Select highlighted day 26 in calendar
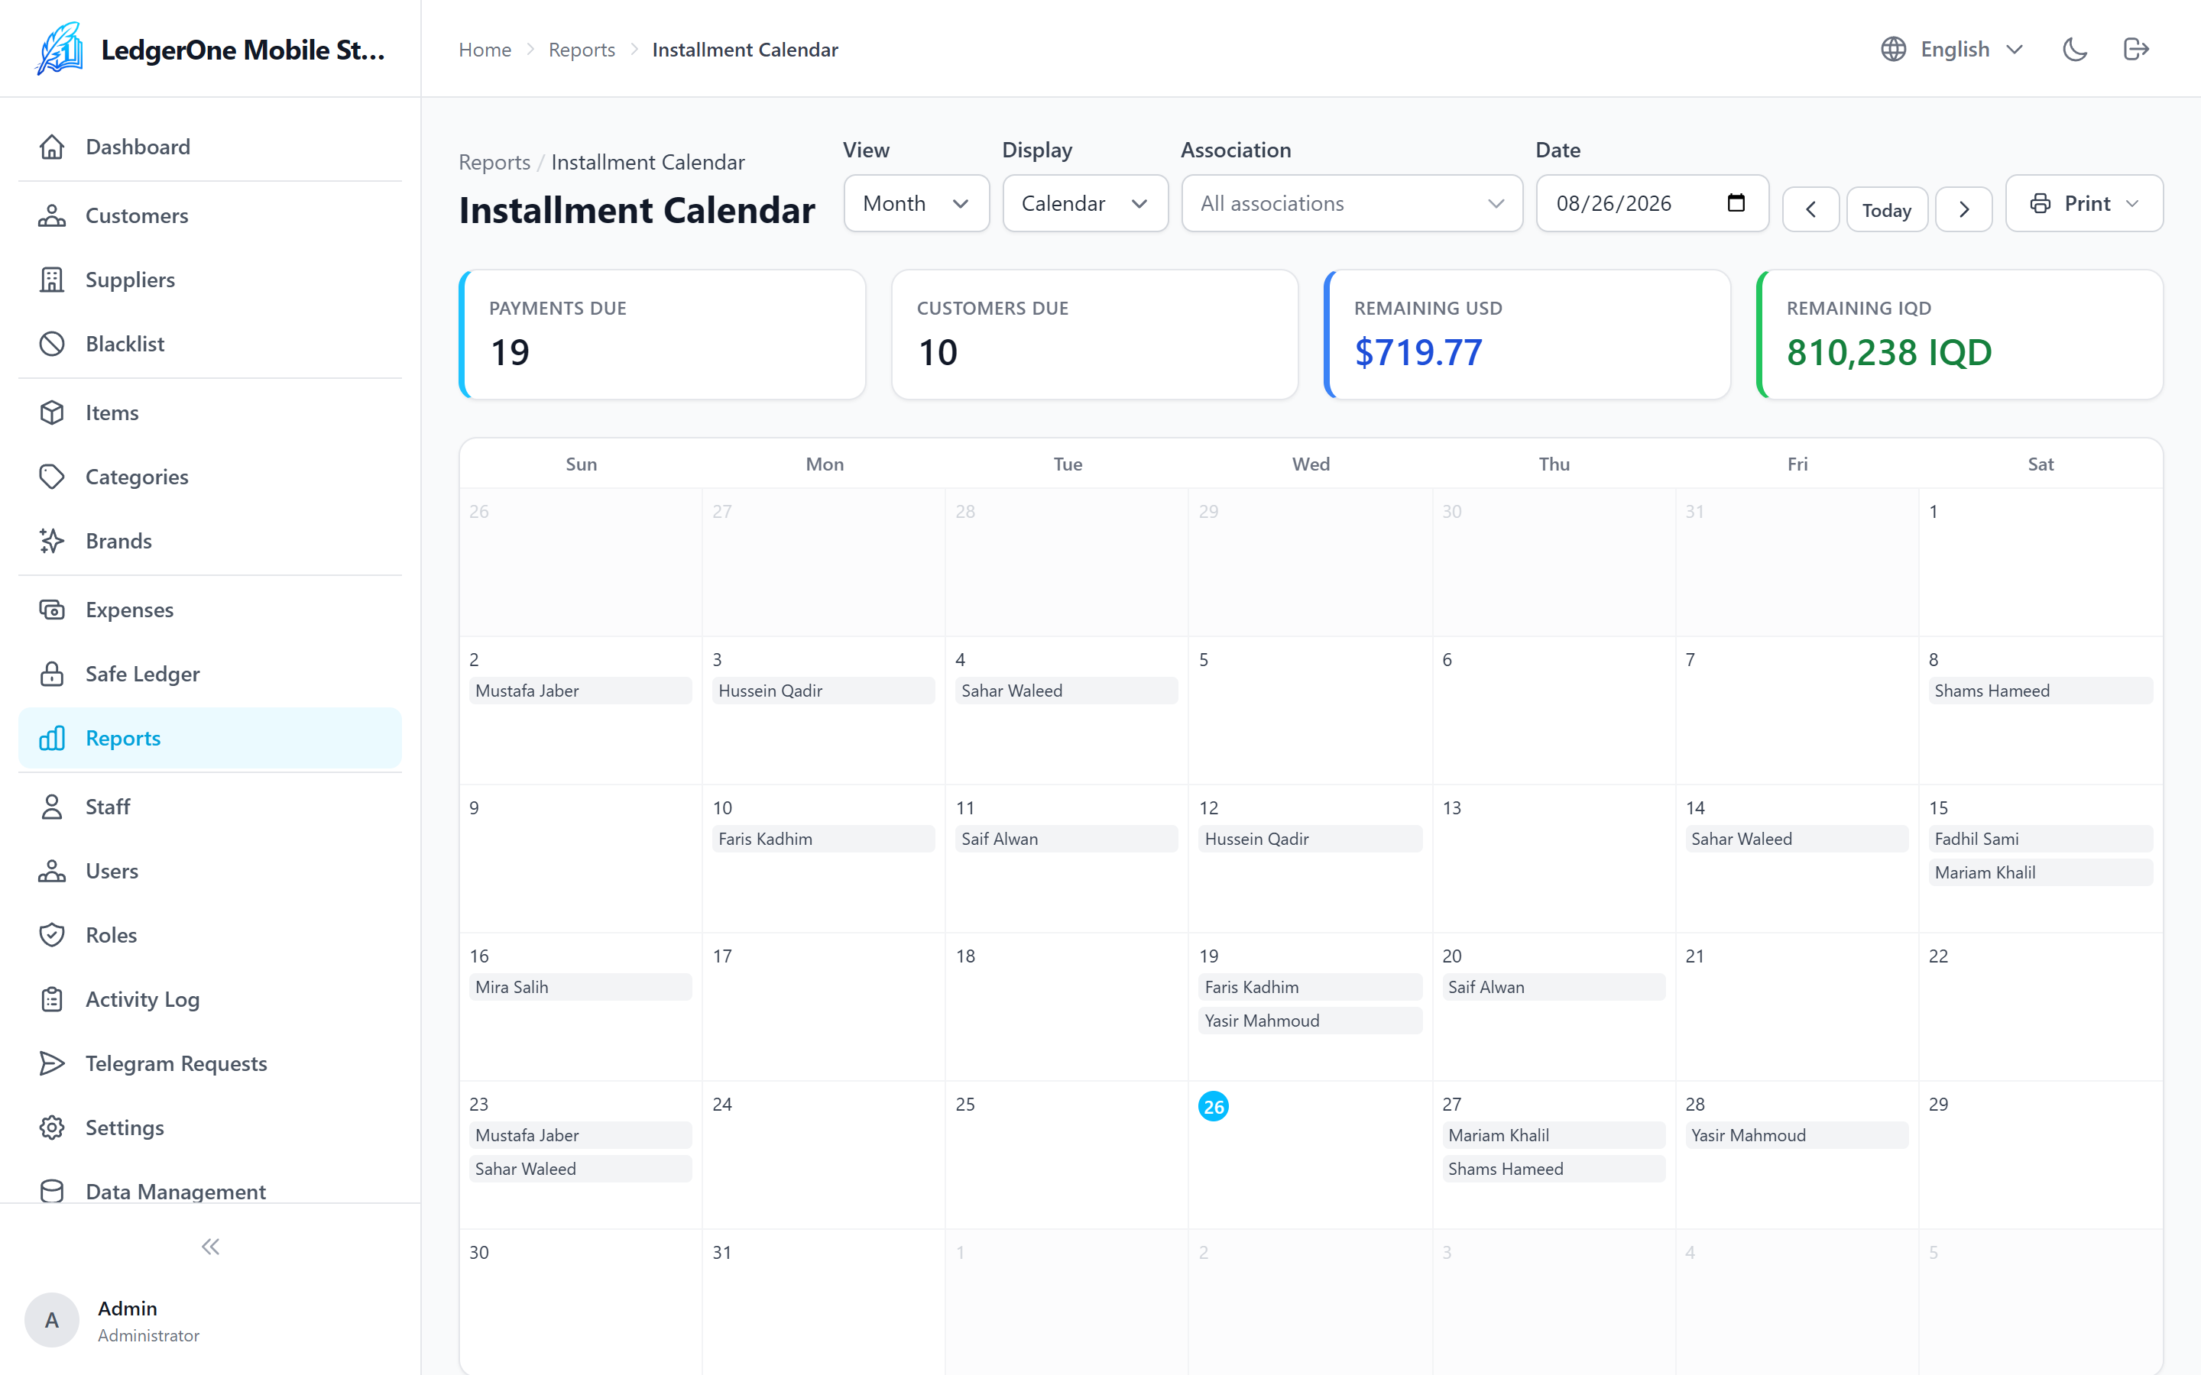 [x=1214, y=1106]
